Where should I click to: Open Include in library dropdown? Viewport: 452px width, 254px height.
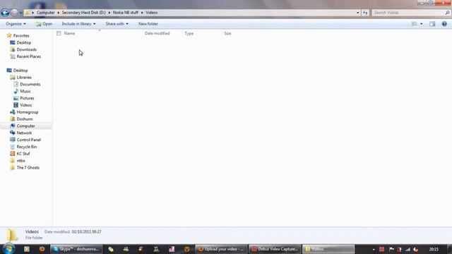coord(78,24)
